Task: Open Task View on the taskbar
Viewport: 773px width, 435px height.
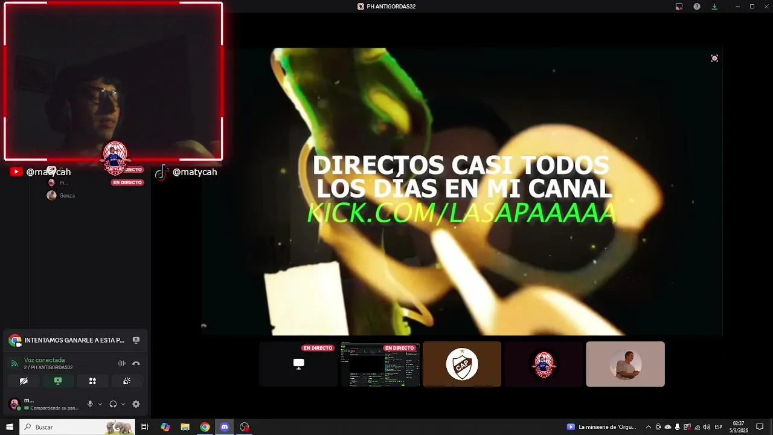Action: pyautogui.click(x=145, y=427)
